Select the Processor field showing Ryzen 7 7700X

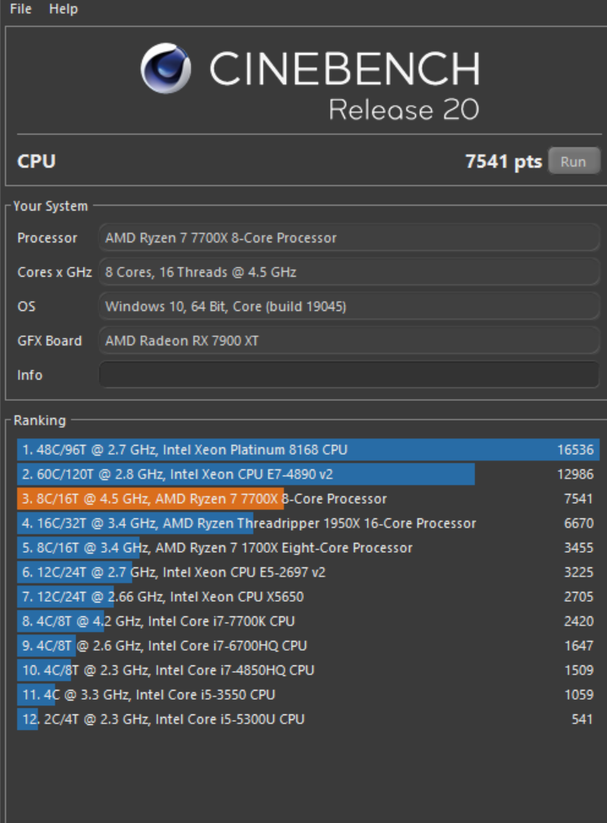tap(349, 238)
